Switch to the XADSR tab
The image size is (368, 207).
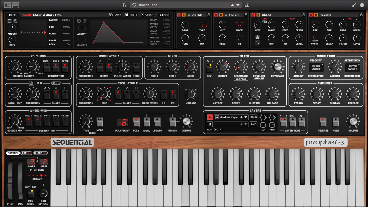164,15
